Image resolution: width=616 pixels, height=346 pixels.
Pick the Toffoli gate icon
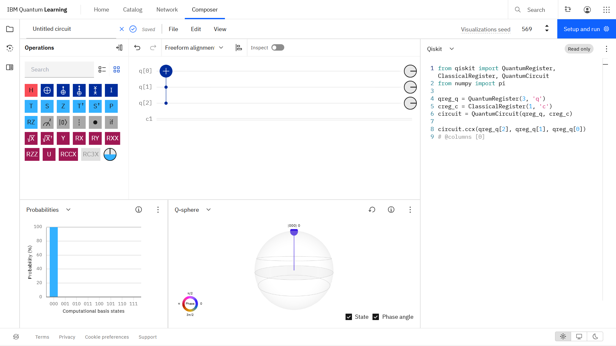pos(79,90)
